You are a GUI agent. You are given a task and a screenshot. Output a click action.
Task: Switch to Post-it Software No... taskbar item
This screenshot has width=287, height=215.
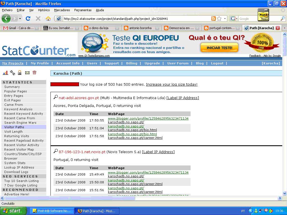52,211
